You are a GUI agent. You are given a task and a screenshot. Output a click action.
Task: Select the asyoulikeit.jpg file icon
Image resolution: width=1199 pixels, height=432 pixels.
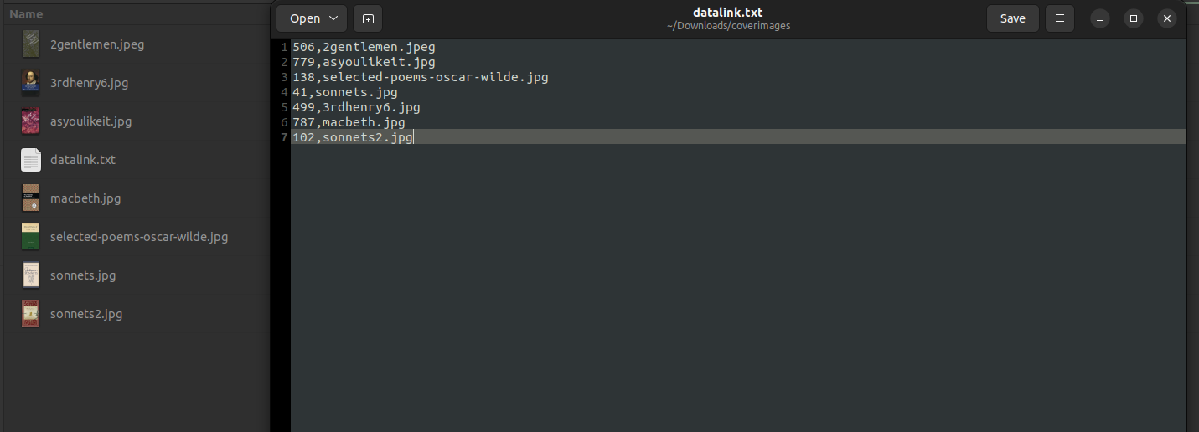point(31,121)
